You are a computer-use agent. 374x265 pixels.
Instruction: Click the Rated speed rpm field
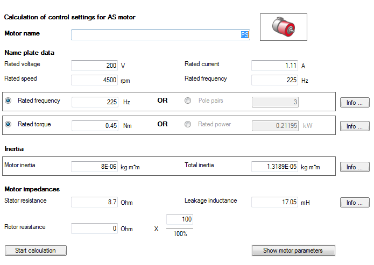pyautogui.click(x=95, y=80)
